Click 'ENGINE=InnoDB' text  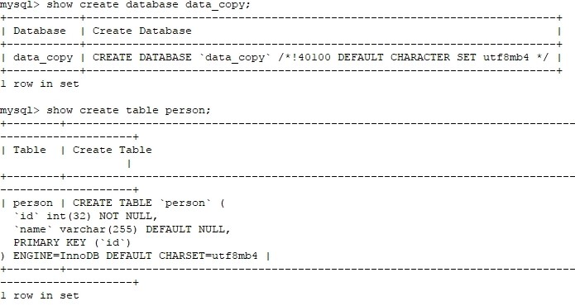click(56, 256)
